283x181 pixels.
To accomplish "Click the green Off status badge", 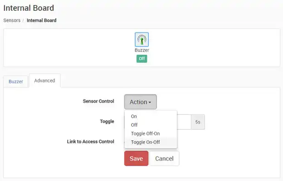I will click(x=141, y=59).
